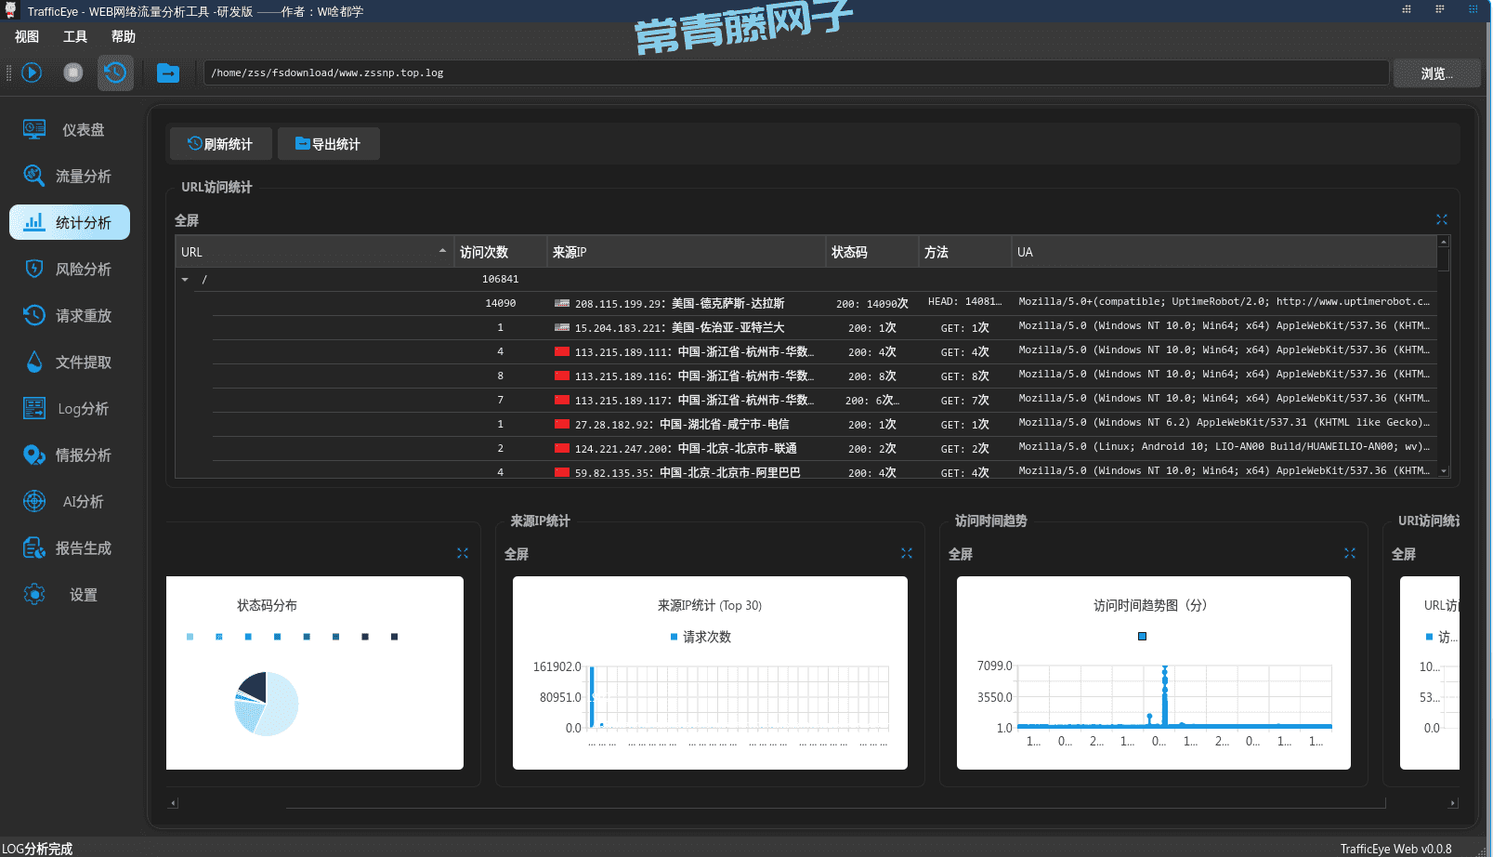Click the 浏览 browse button

click(x=1436, y=73)
